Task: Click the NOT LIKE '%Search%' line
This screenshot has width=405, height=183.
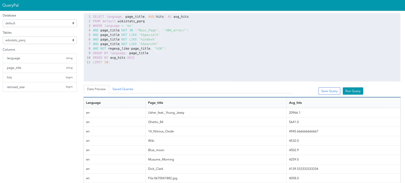Action: point(125,44)
